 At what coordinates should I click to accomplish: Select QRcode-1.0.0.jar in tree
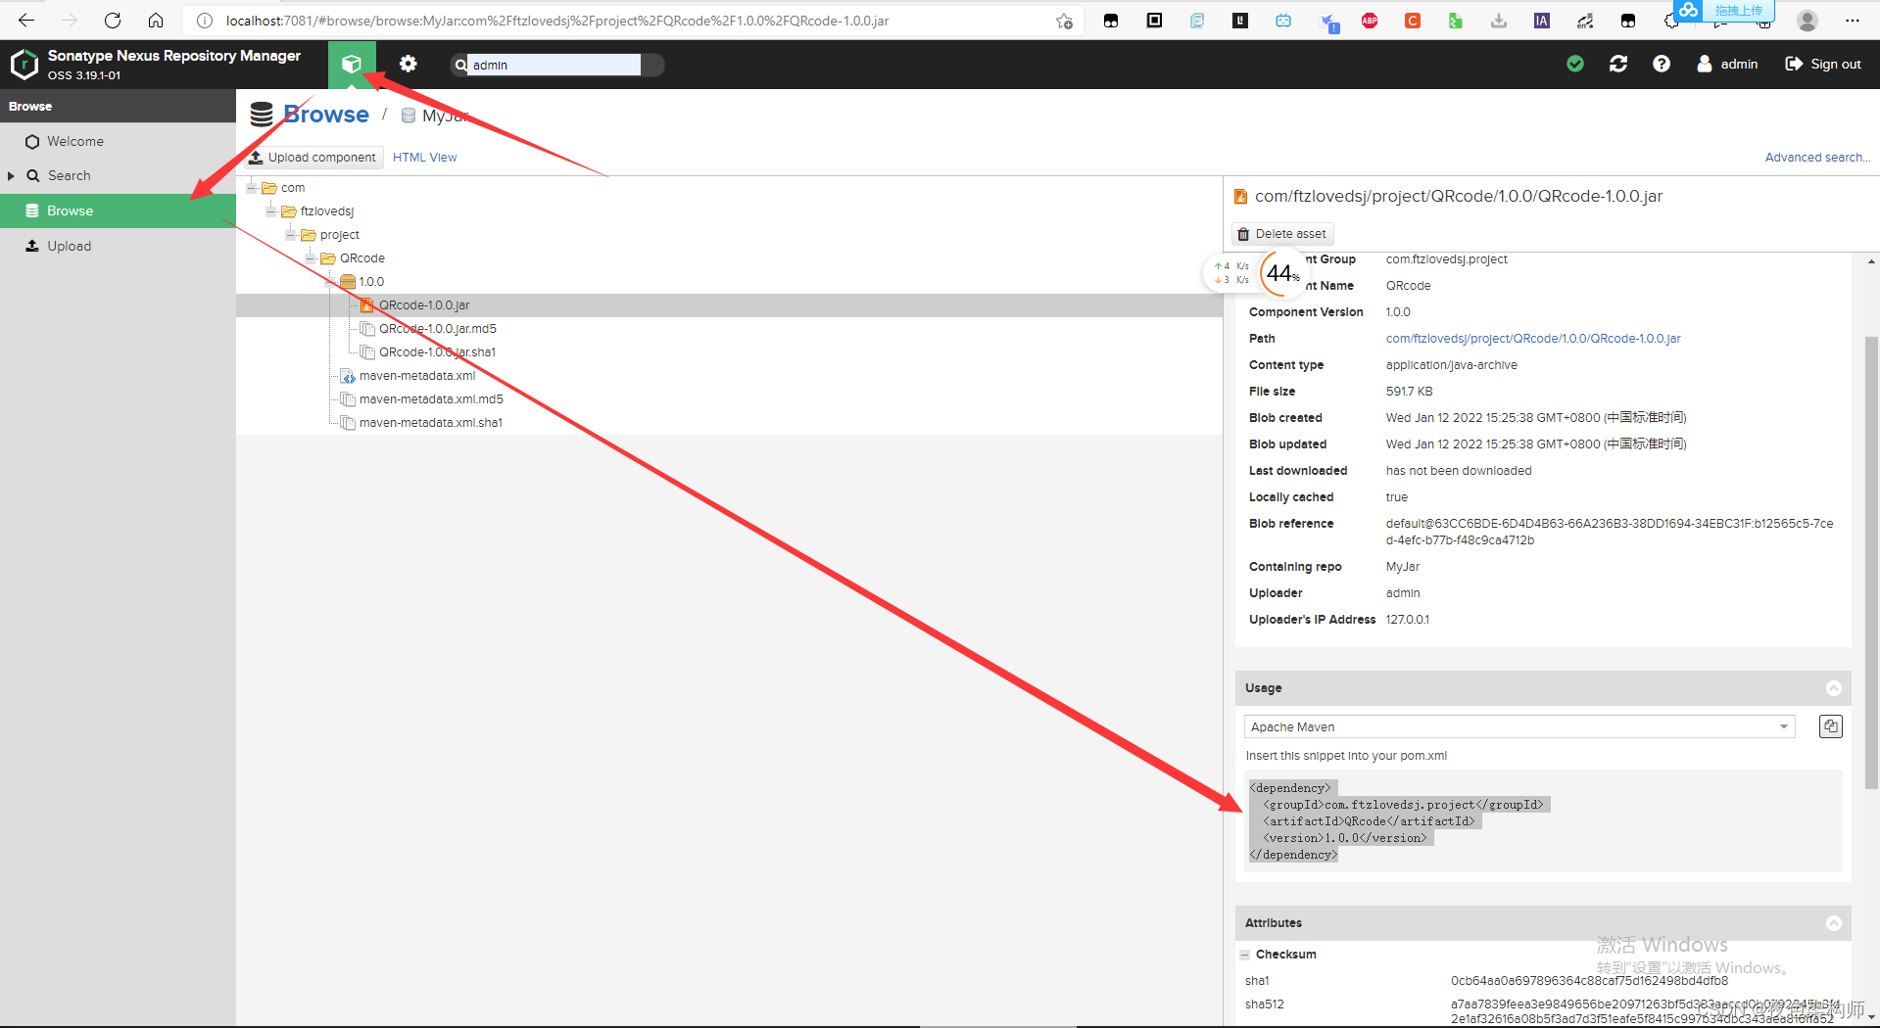[424, 305]
